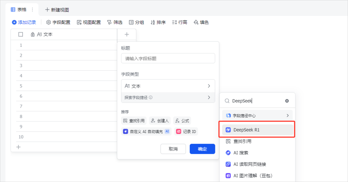Click the 取消 cancel button

pyautogui.click(x=173, y=149)
